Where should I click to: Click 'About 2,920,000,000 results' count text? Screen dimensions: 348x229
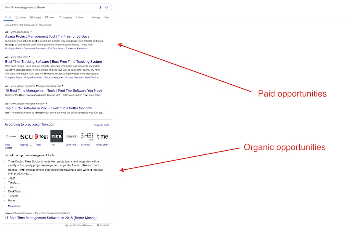pyautogui.click(x=29, y=25)
